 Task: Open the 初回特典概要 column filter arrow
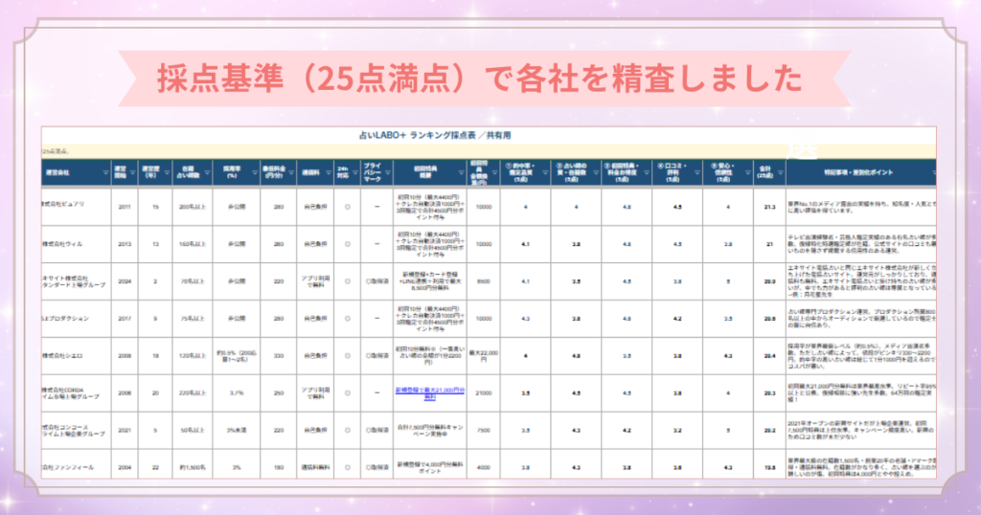click(461, 173)
